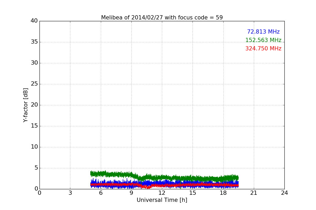Screen dimensions: 316x210
Task: Click the "Universal Time [h]" axis label
Action: (162, 200)
